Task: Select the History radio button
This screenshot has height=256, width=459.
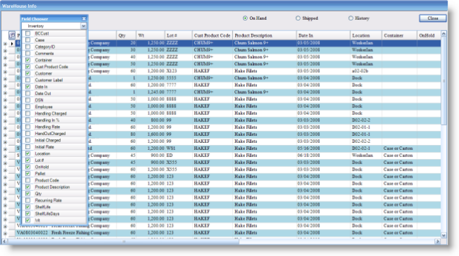Action: tap(351, 18)
